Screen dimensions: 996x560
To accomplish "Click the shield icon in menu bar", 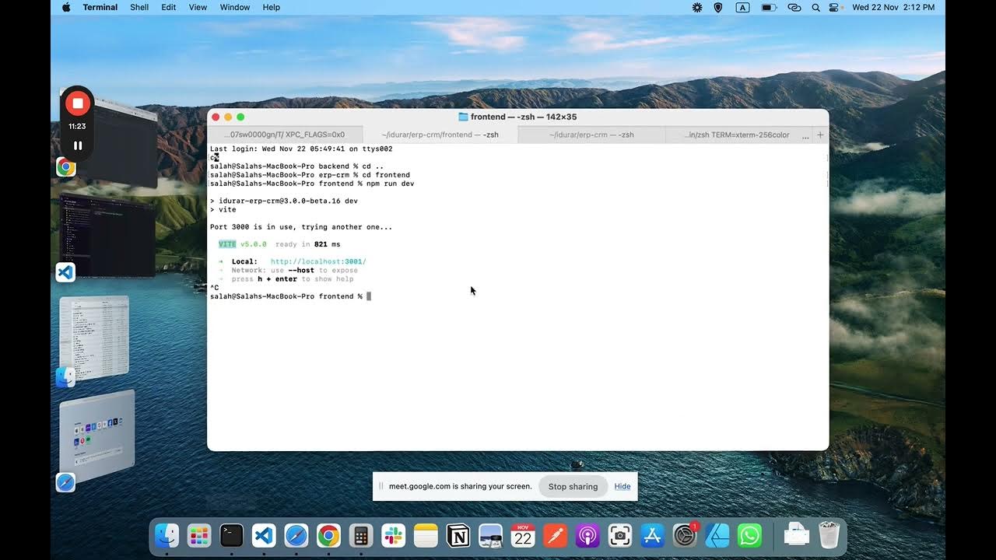I will pyautogui.click(x=718, y=7).
